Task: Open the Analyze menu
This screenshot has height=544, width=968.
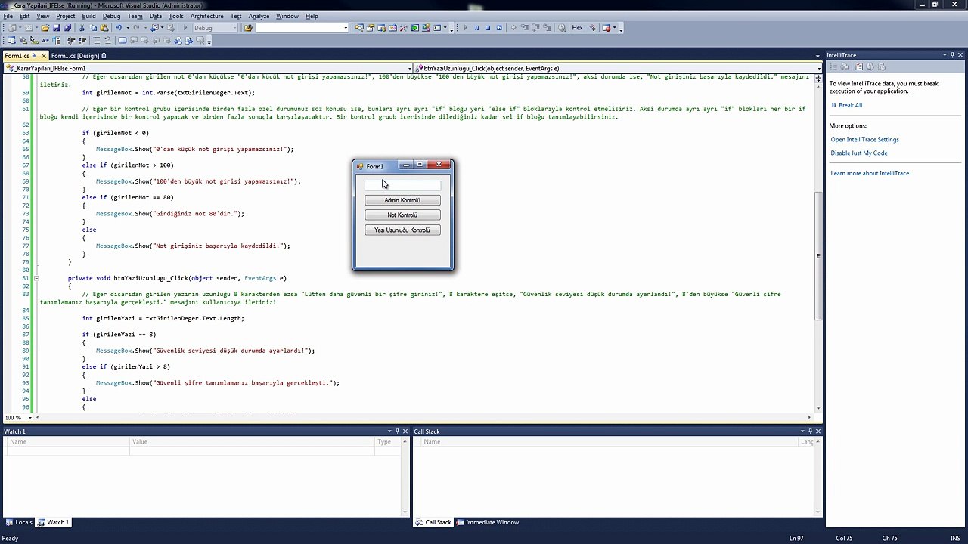Action: 259,16
